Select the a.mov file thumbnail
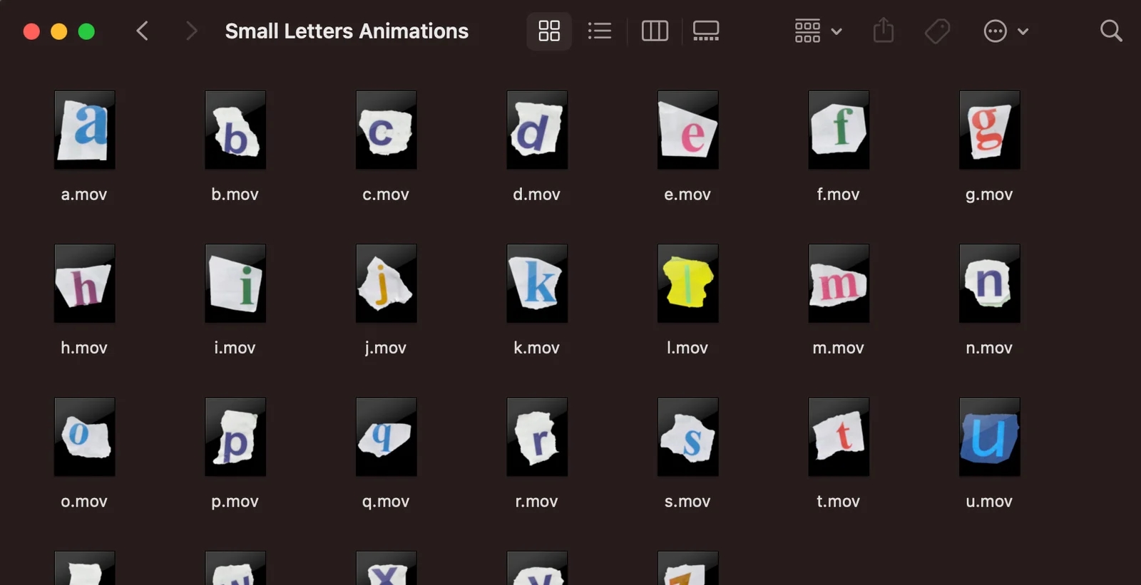 [x=84, y=130]
